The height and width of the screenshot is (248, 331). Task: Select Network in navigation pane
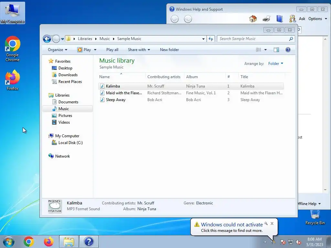click(62, 156)
